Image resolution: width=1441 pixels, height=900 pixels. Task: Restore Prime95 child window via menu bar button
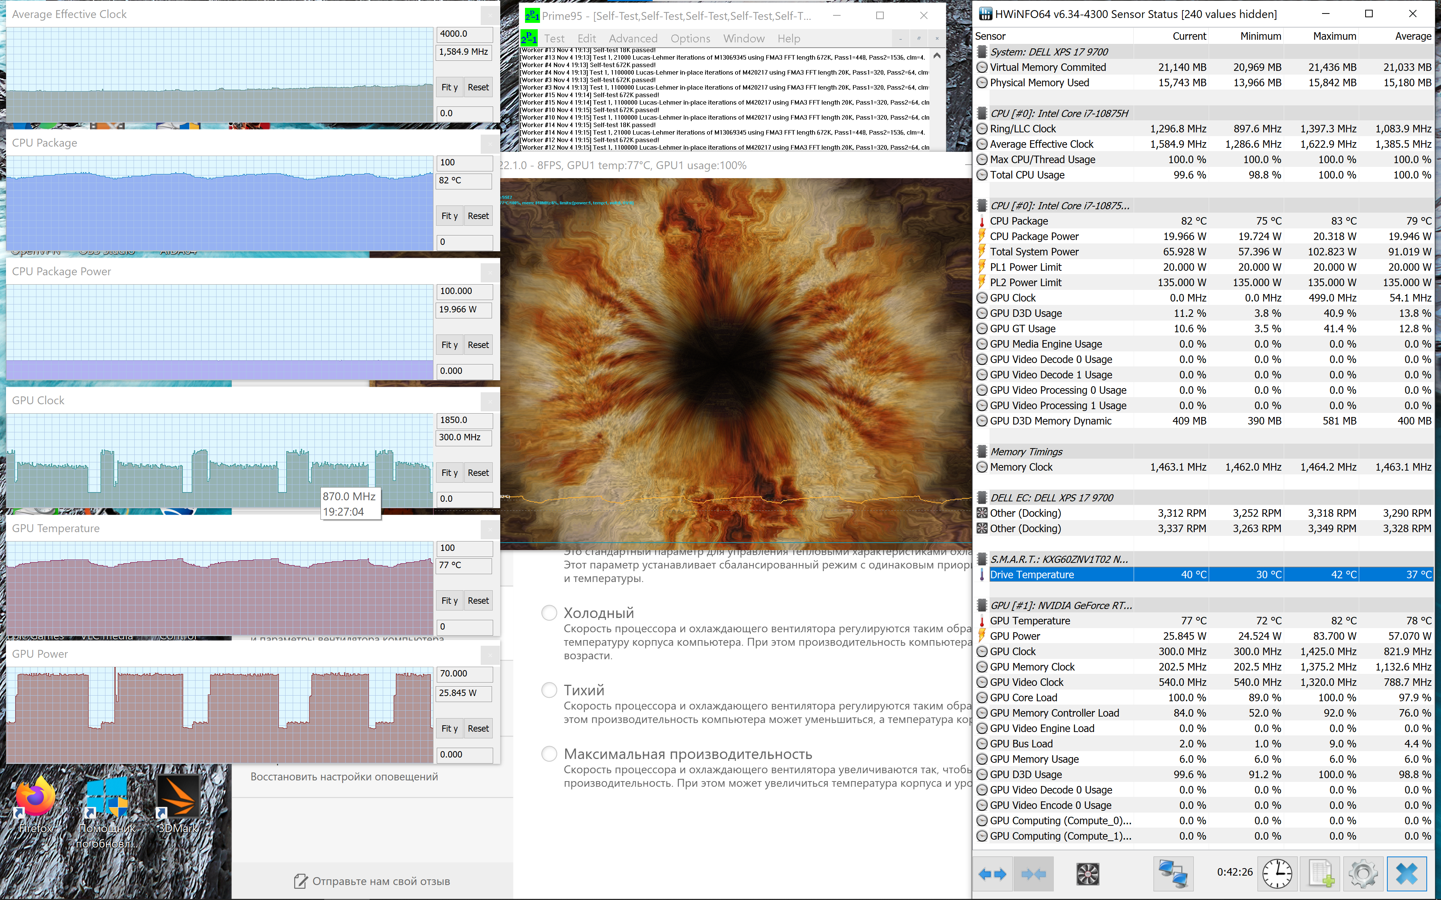[x=919, y=39]
